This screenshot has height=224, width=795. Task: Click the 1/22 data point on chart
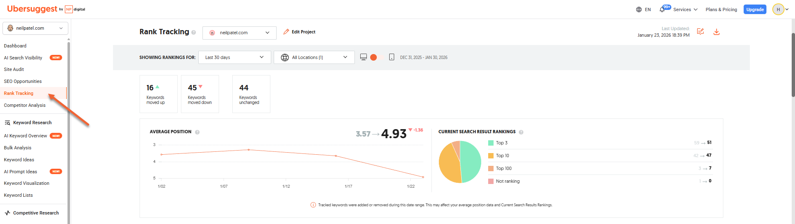423,177
